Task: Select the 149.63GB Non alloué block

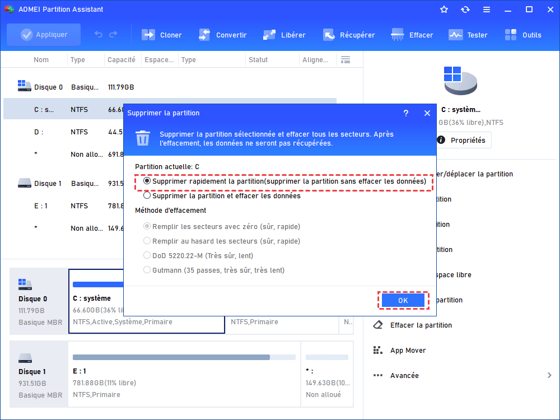Action: (327, 374)
